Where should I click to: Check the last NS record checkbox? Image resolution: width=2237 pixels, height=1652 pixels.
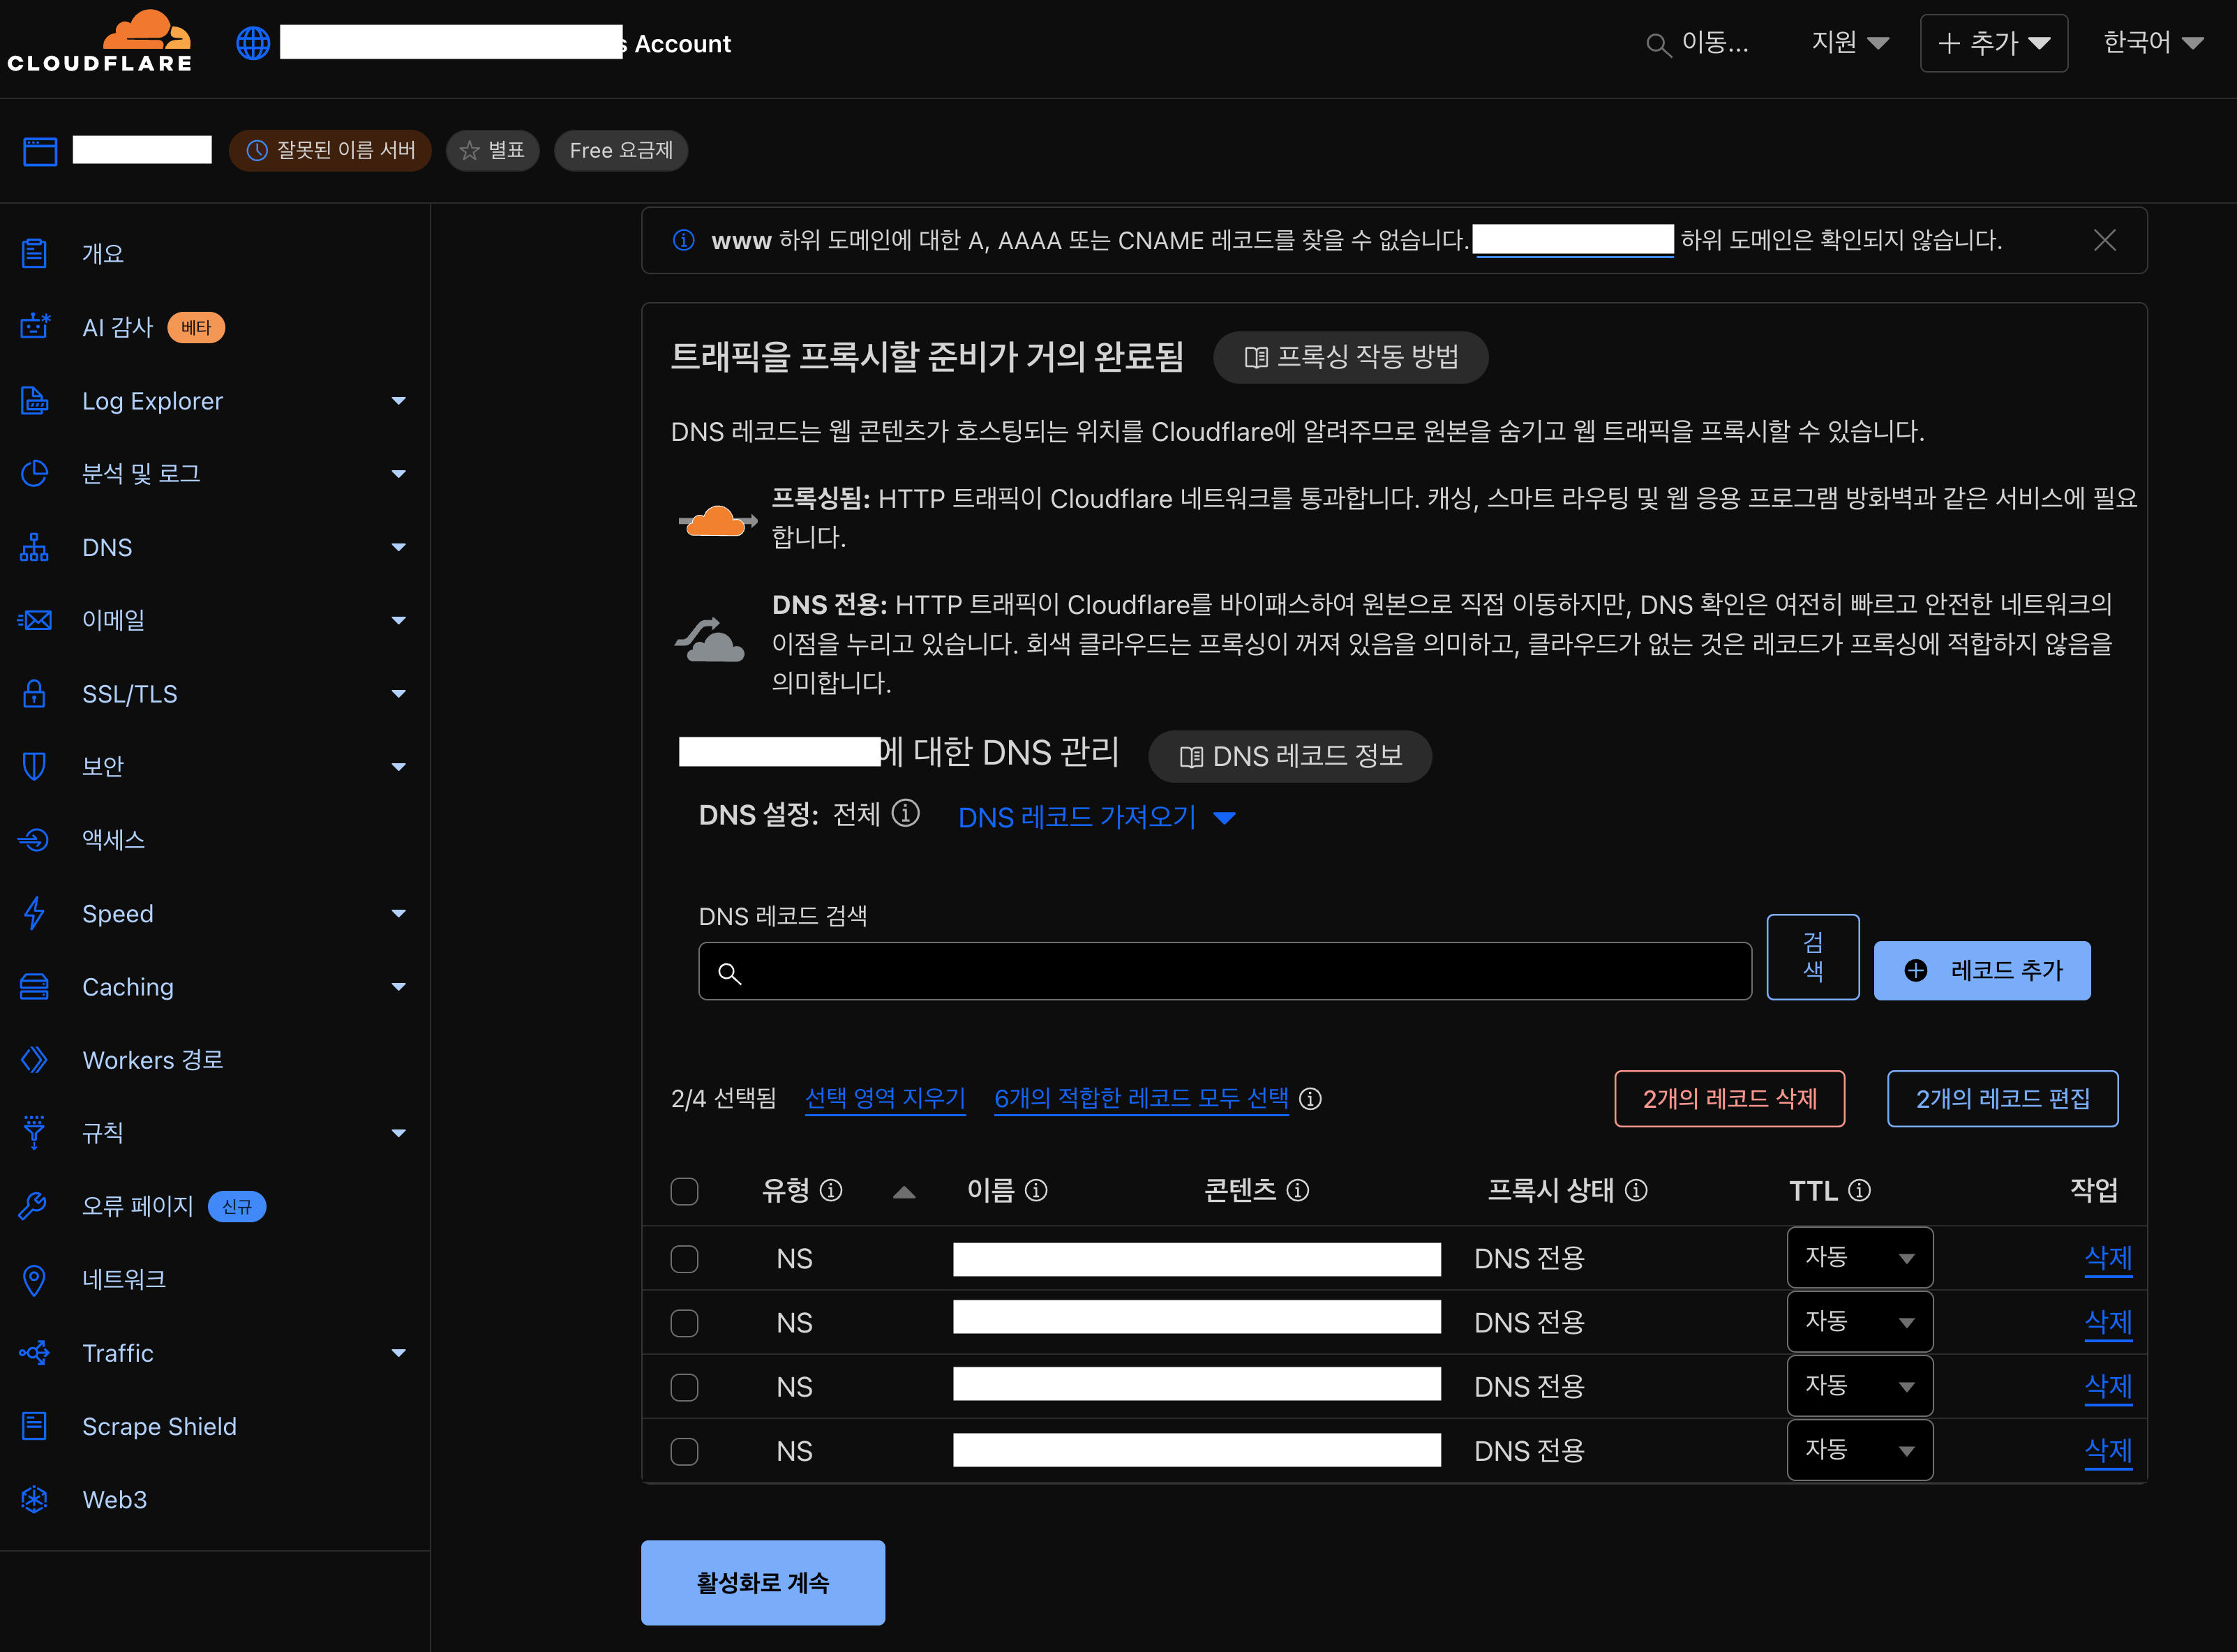click(684, 1451)
